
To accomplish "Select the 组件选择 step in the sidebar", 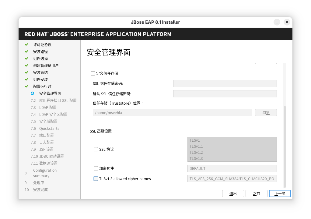I will coord(40,59).
